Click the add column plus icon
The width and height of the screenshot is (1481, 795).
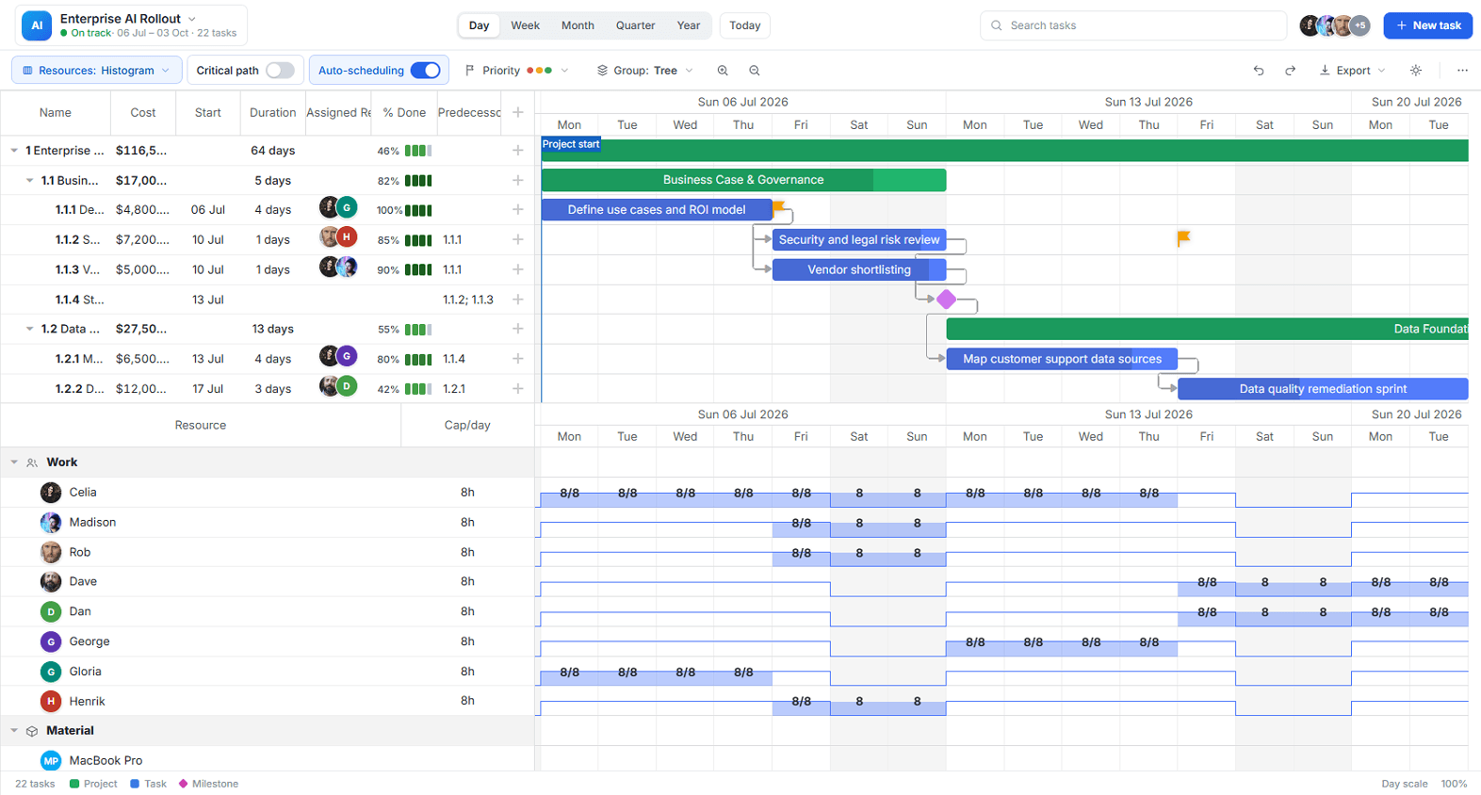pos(517,112)
